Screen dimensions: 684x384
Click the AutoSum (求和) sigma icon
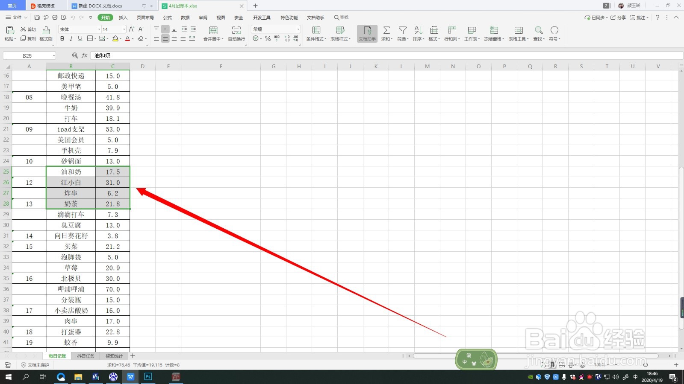coord(386,30)
